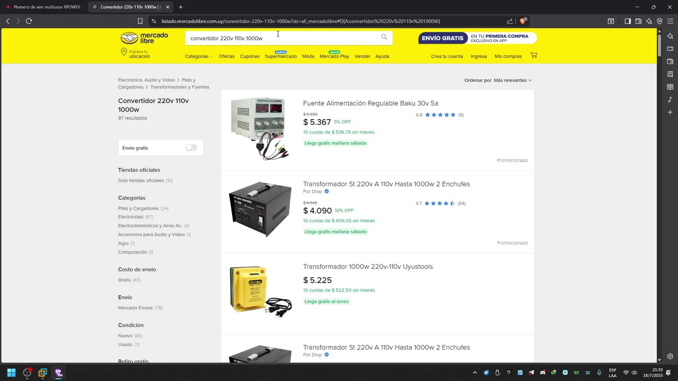Image resolution: width=678 pixels, height=381 pixels.
Task: Filter condition by Nuevo
Action: 125,336
